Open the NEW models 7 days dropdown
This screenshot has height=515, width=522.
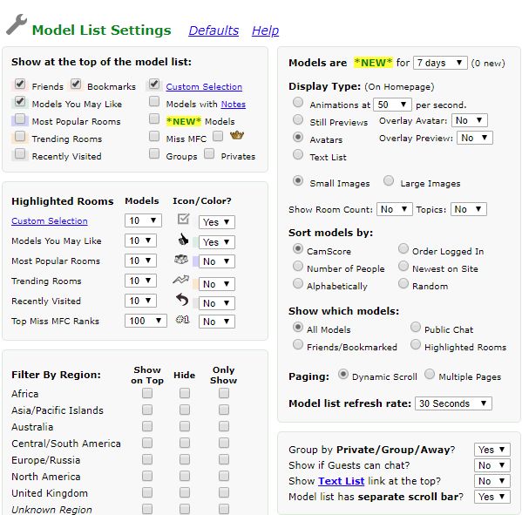point(440,63)
